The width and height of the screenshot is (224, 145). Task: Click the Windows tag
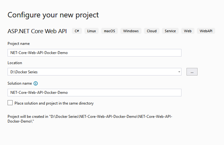coord(131,31)
